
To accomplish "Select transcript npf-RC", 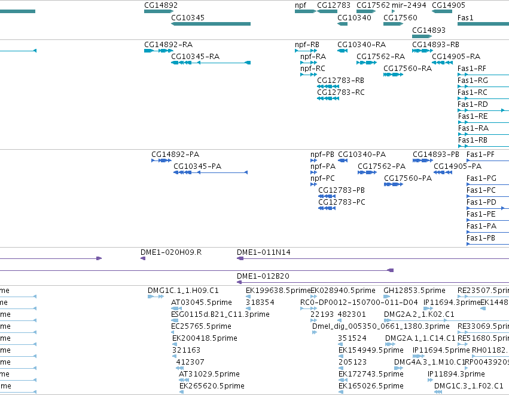I will tap(312, 69).
